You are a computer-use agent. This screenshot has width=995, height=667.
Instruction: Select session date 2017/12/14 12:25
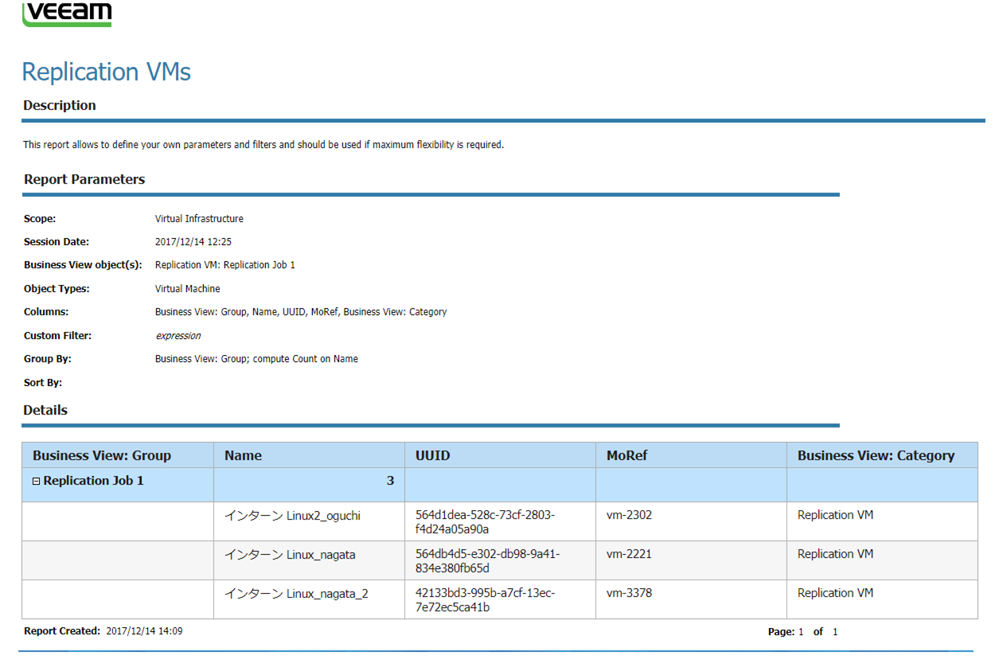click(x=193, y=242)
